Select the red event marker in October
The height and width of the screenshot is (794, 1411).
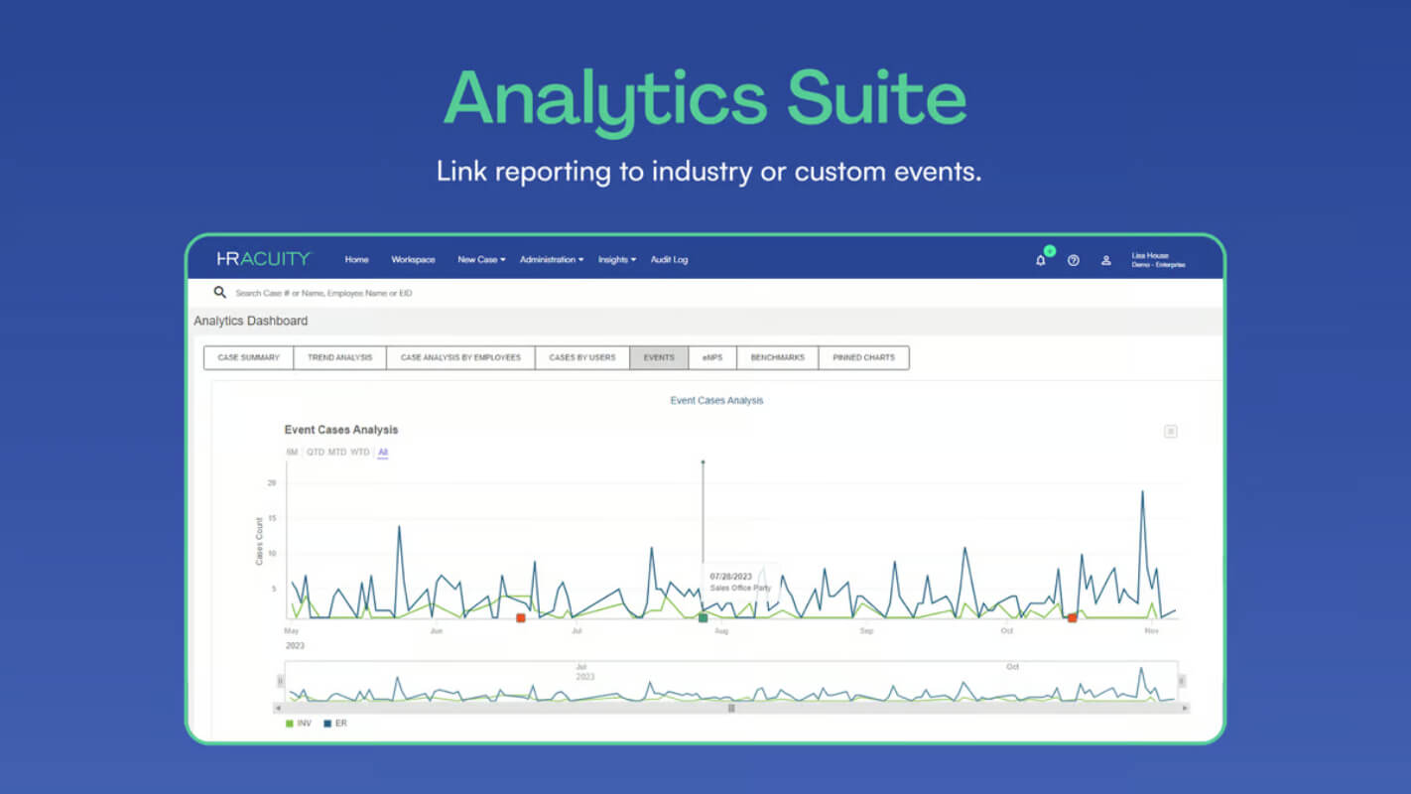click(1072, 617)
